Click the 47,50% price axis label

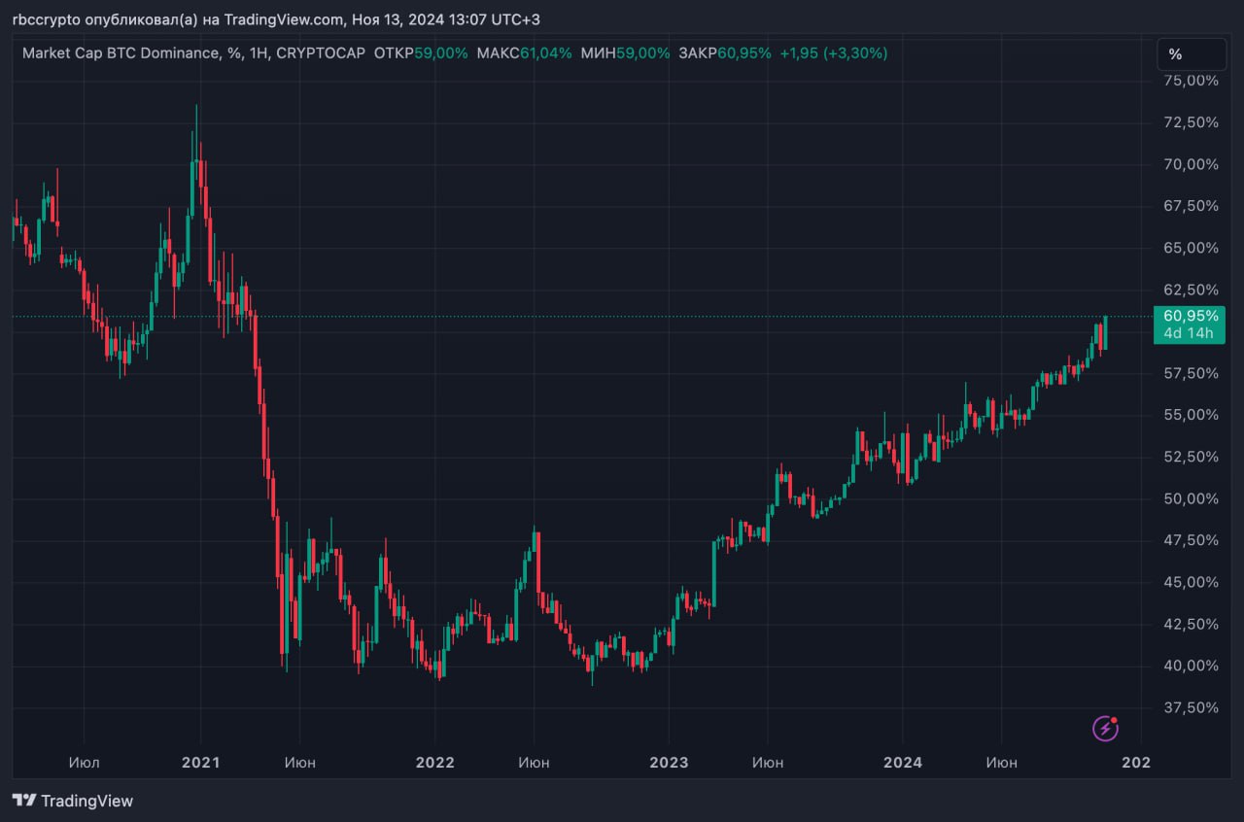(x=1190, y=540)
